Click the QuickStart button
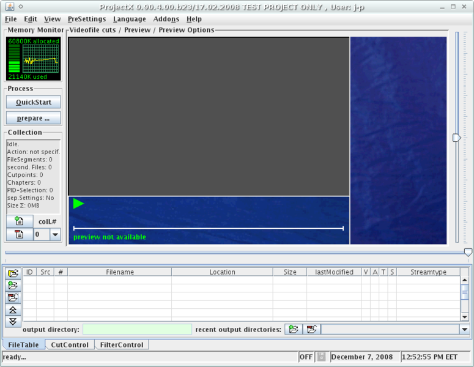 [x=34, y=102]
